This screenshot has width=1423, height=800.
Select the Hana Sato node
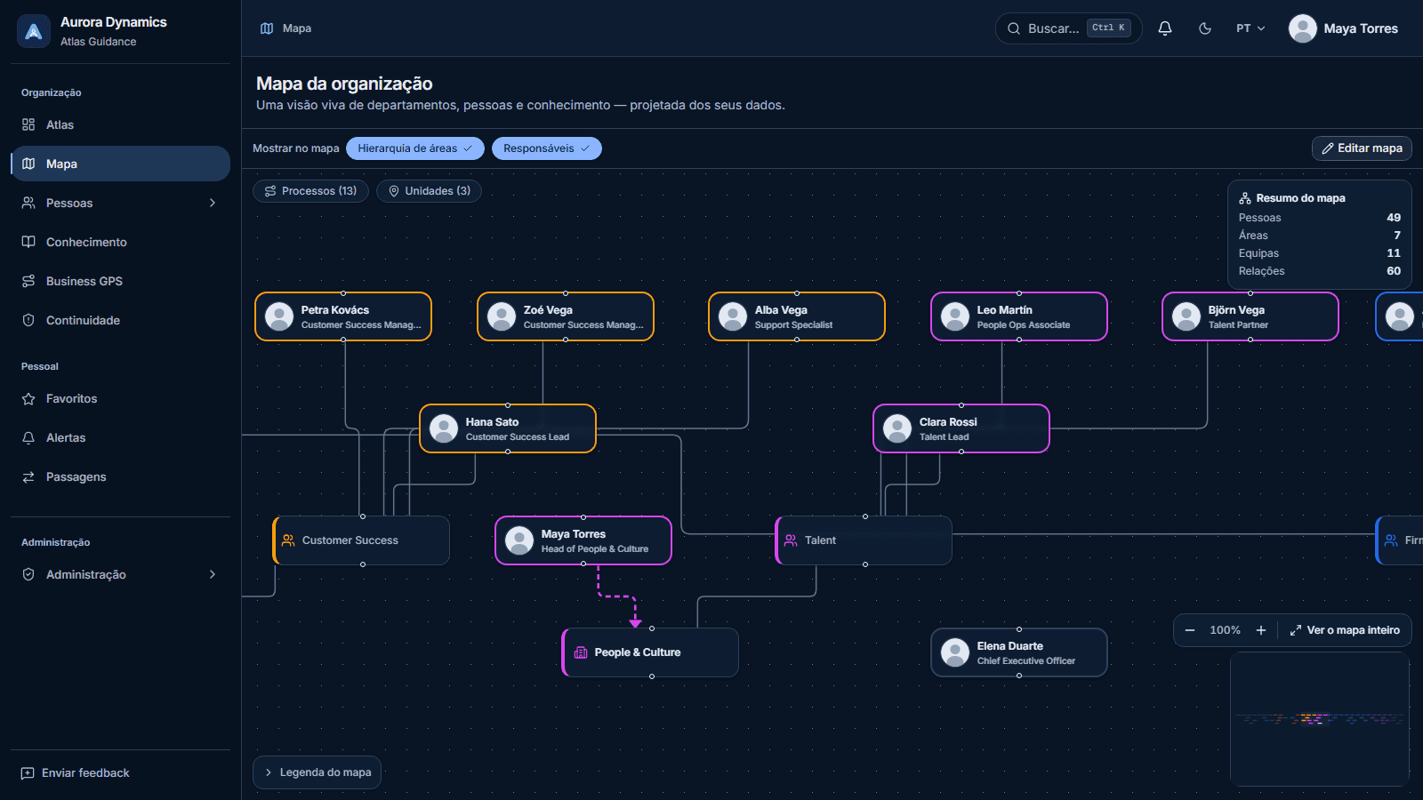click(508, 428)
